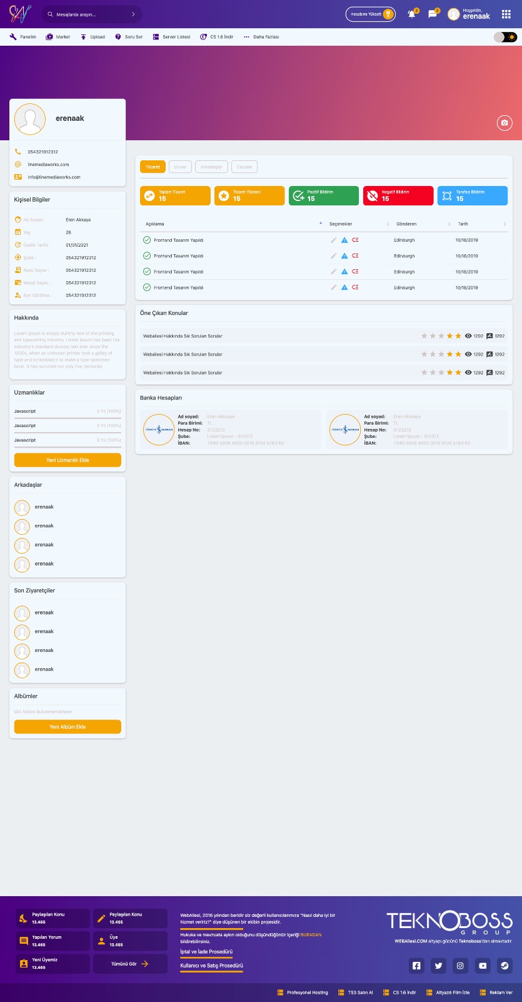Click the site logo in header
Image resolution: width=522 pixels, height=1002 pixels.
coord(20,14)
